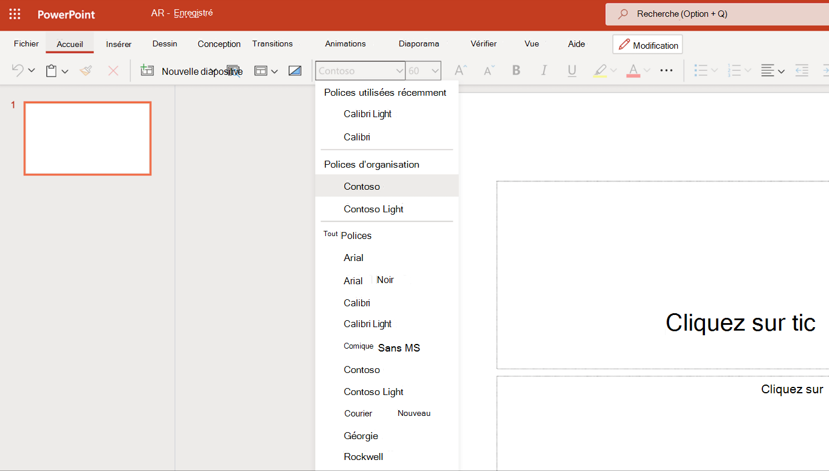The width and height of the screenshot is (829, 471).
Task: Go to the Transitions tab
Action: [272, 44]
